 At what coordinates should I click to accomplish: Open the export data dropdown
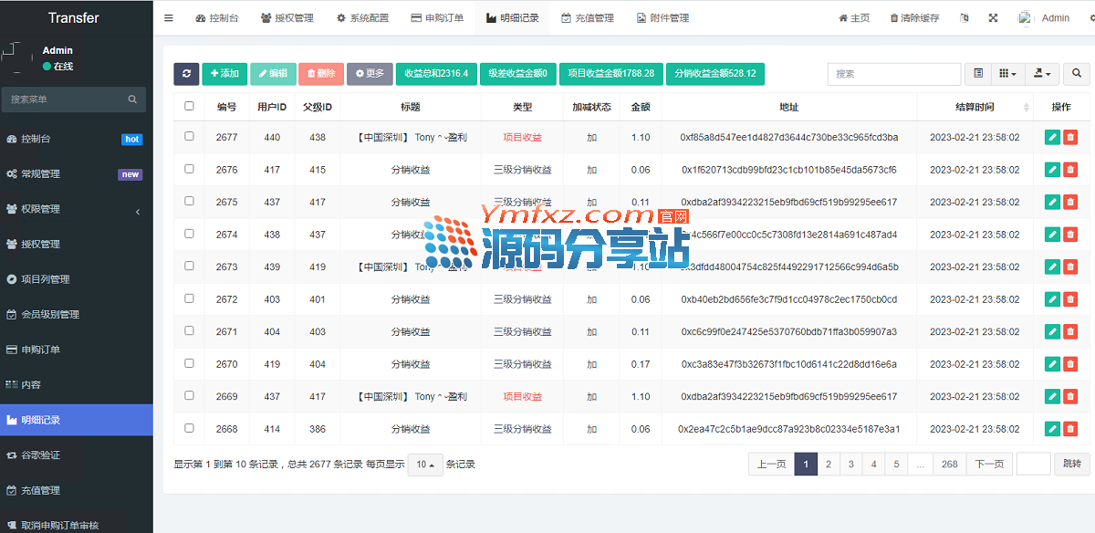(x=1041, y=74)
